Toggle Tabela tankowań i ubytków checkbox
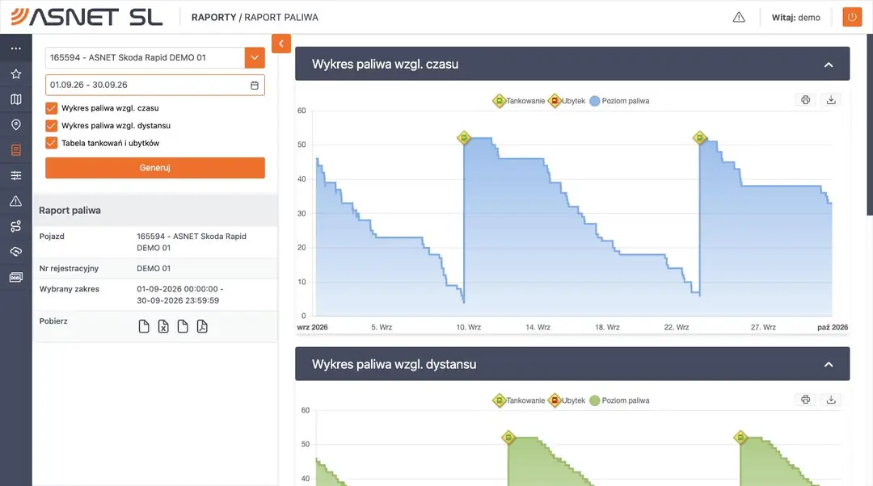 [x=51, y=143]
